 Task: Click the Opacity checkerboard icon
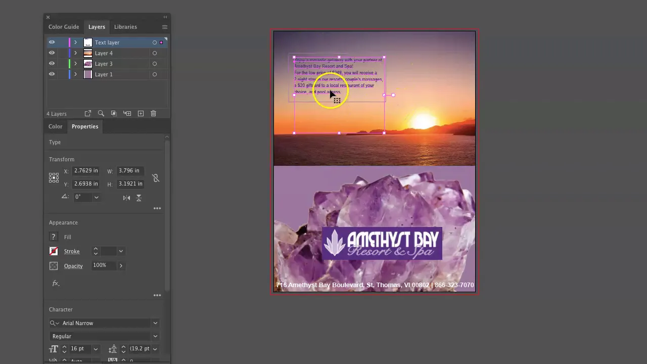53,266
